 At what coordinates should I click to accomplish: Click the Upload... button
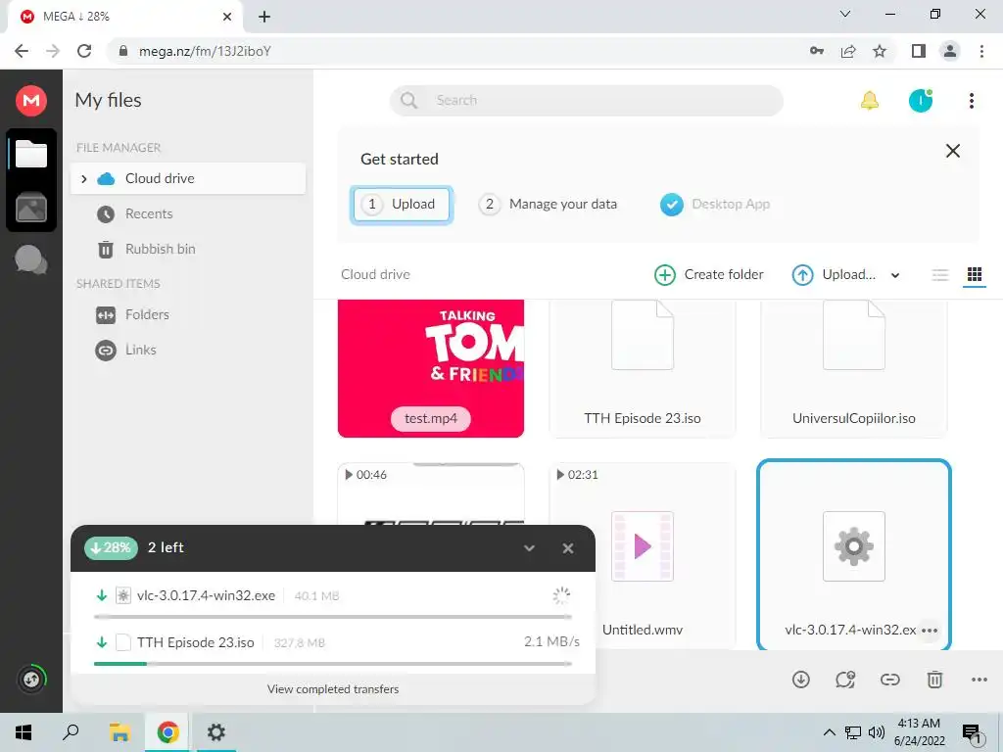click(x=834, y=275)
